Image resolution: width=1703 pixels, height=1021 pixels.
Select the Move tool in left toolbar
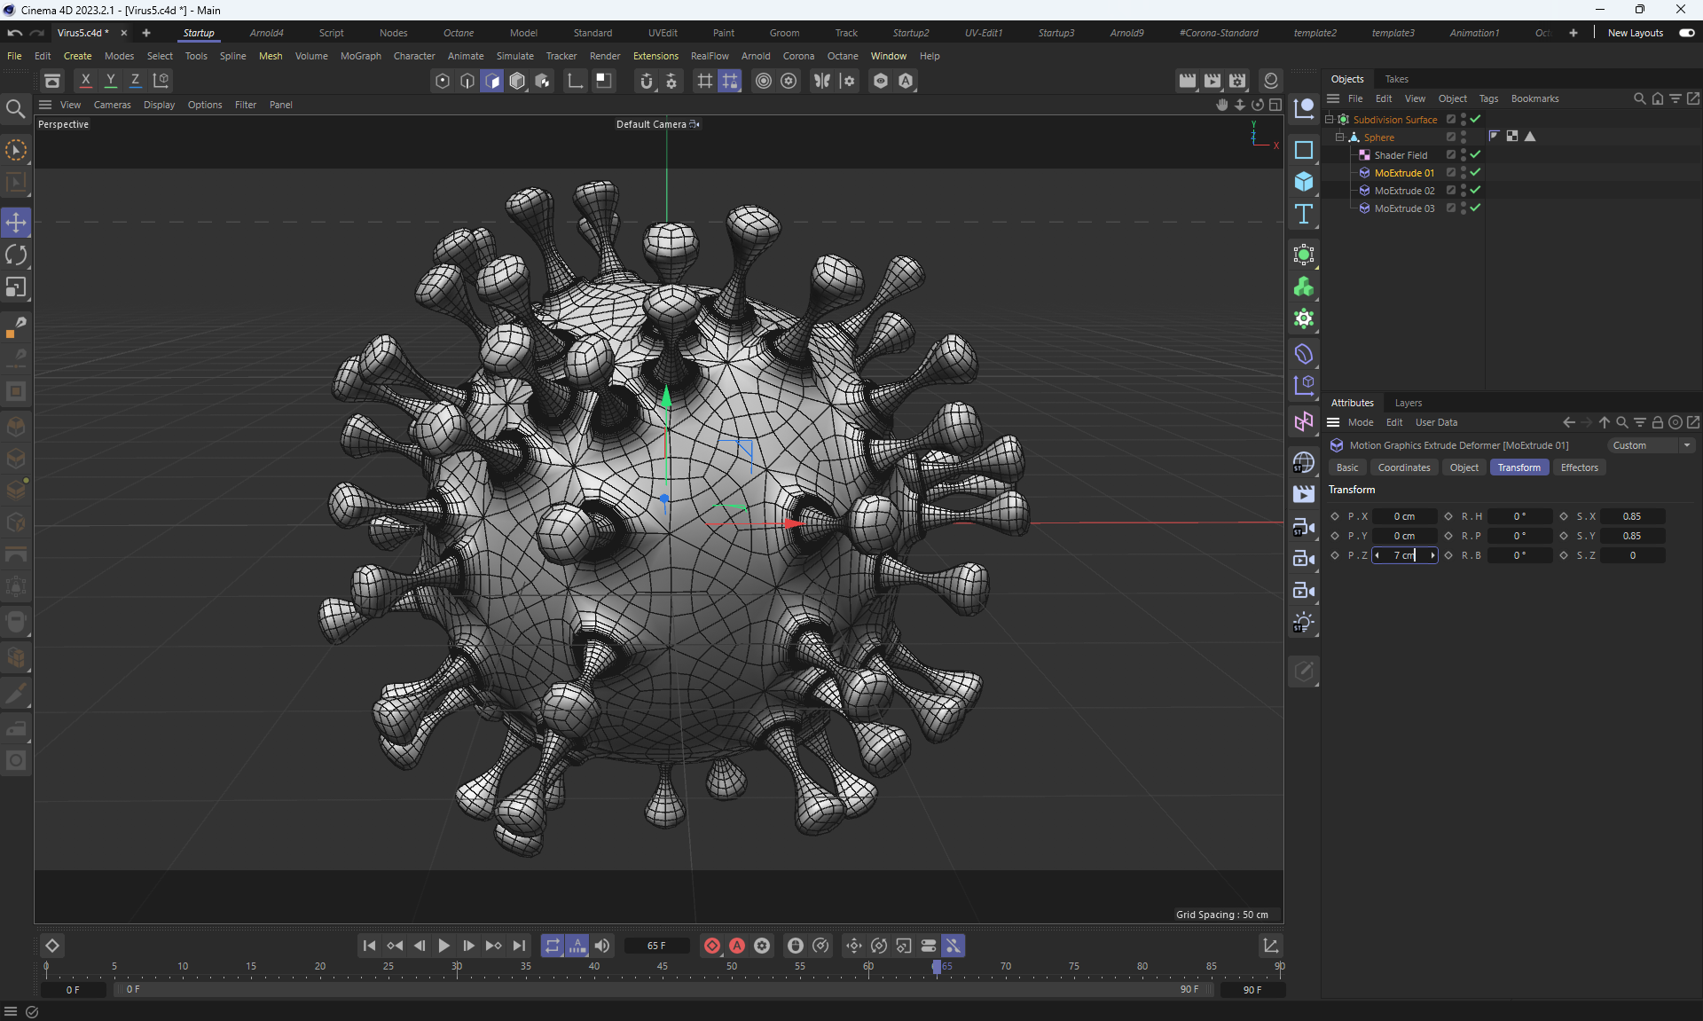click(x=16, y=223)
